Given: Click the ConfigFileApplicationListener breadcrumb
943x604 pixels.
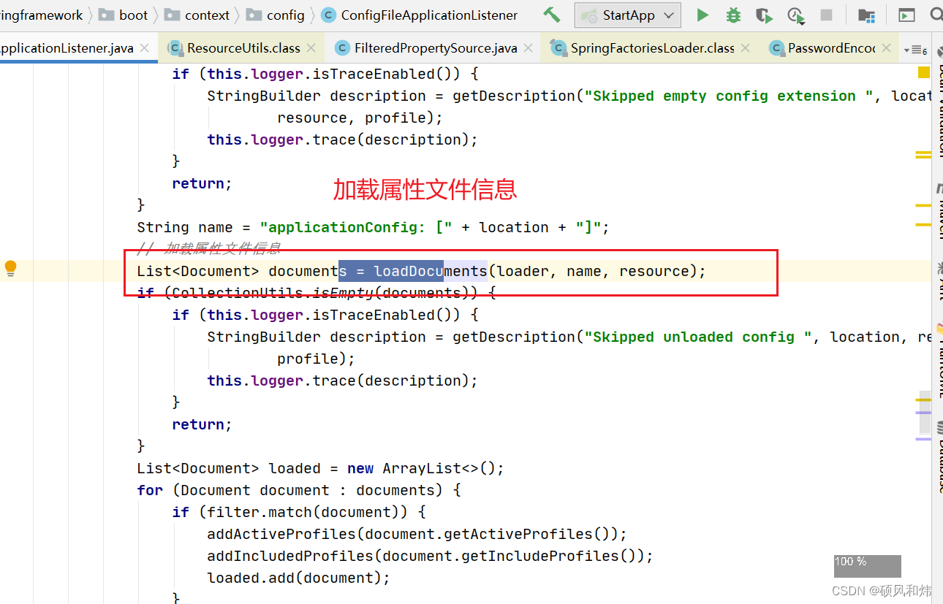Looking at the screenshot, I should coord(420,15).
